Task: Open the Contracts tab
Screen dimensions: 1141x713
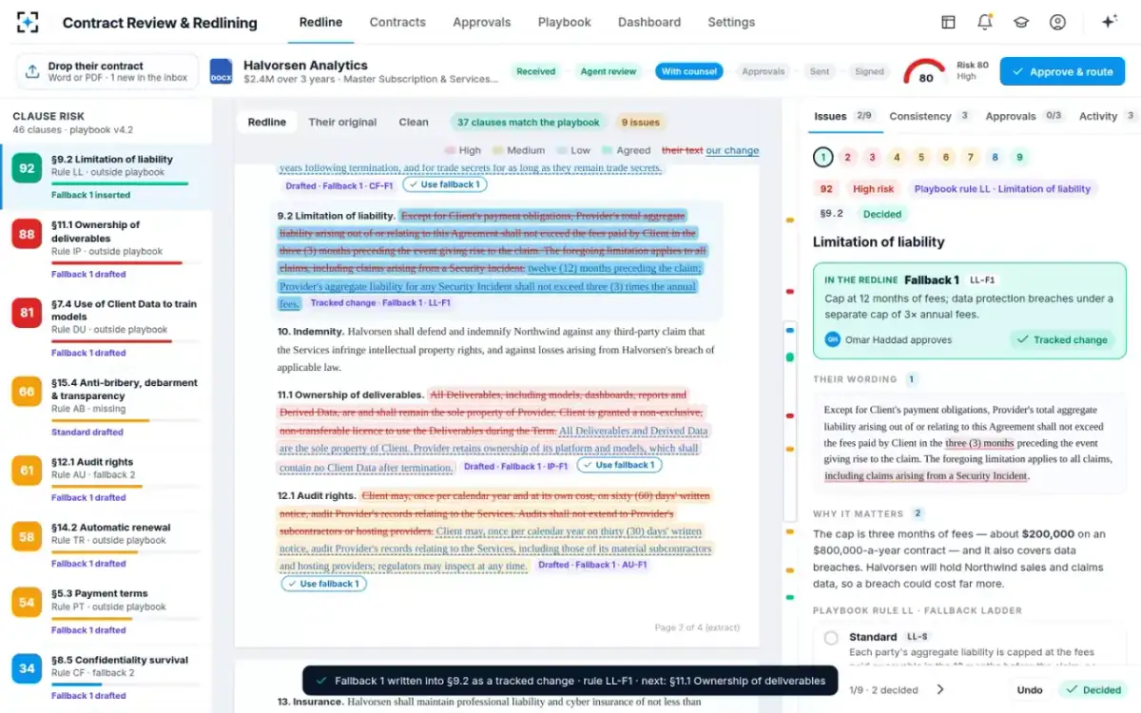Action: pos(397,22)
